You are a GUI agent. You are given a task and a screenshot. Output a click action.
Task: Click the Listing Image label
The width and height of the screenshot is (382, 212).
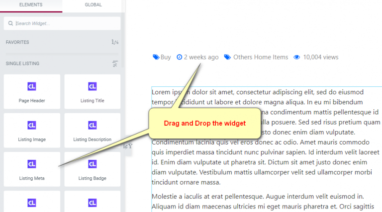click(32, 140)
